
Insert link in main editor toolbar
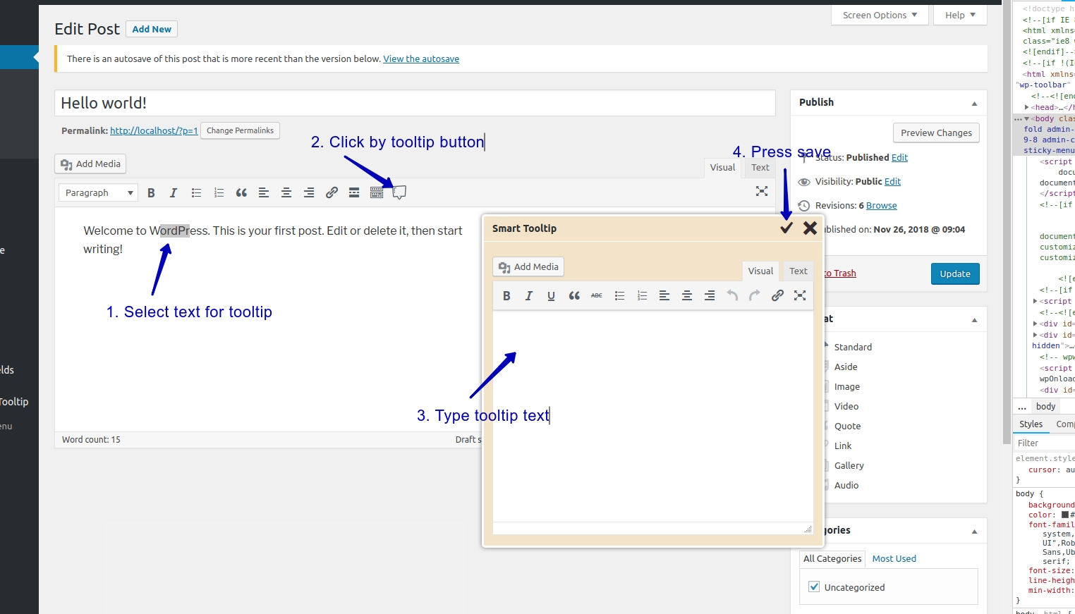click(332, 192)
